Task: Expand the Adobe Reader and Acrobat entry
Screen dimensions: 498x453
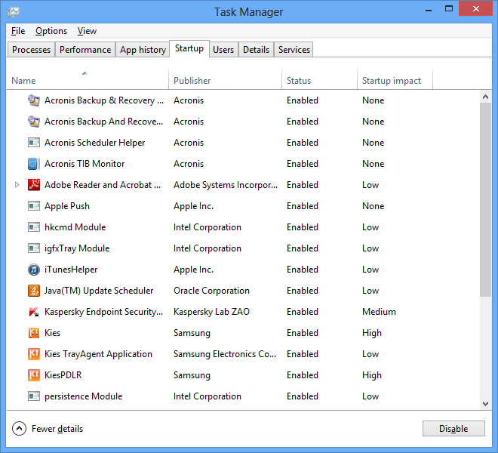Action: coord(17,185)
